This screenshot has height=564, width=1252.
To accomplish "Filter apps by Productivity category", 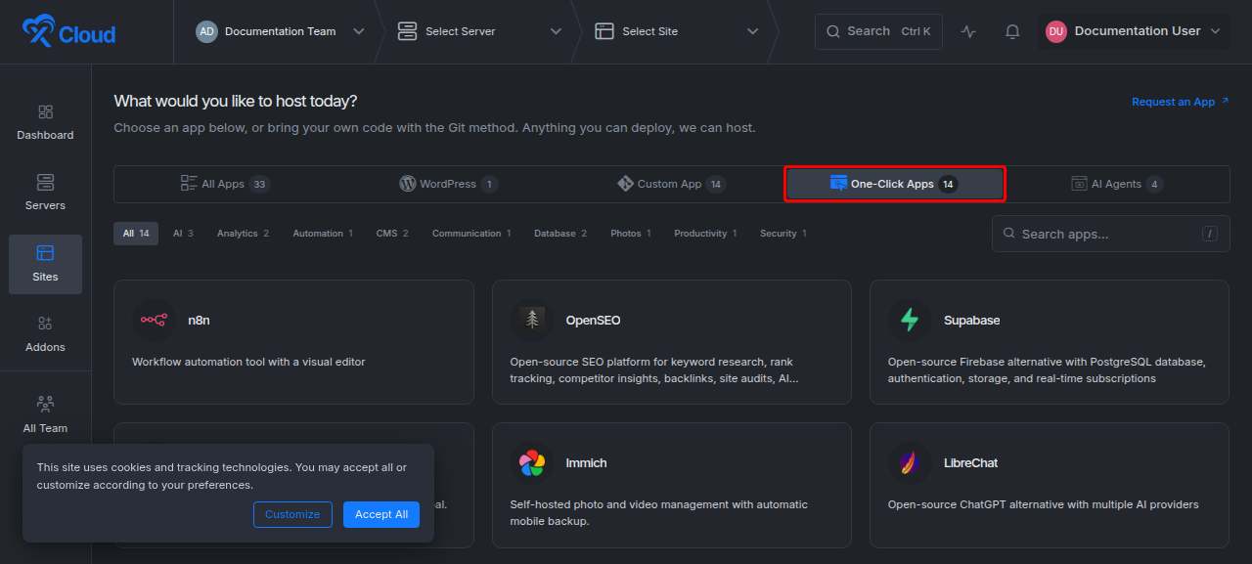I will pyautogui.click(x=705, y=234).
